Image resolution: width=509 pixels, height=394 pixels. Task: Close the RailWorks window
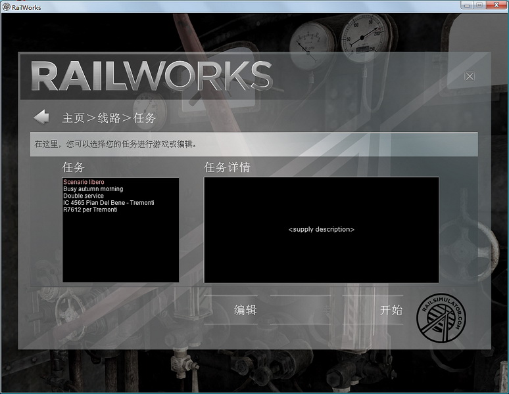tap(497, 5)
